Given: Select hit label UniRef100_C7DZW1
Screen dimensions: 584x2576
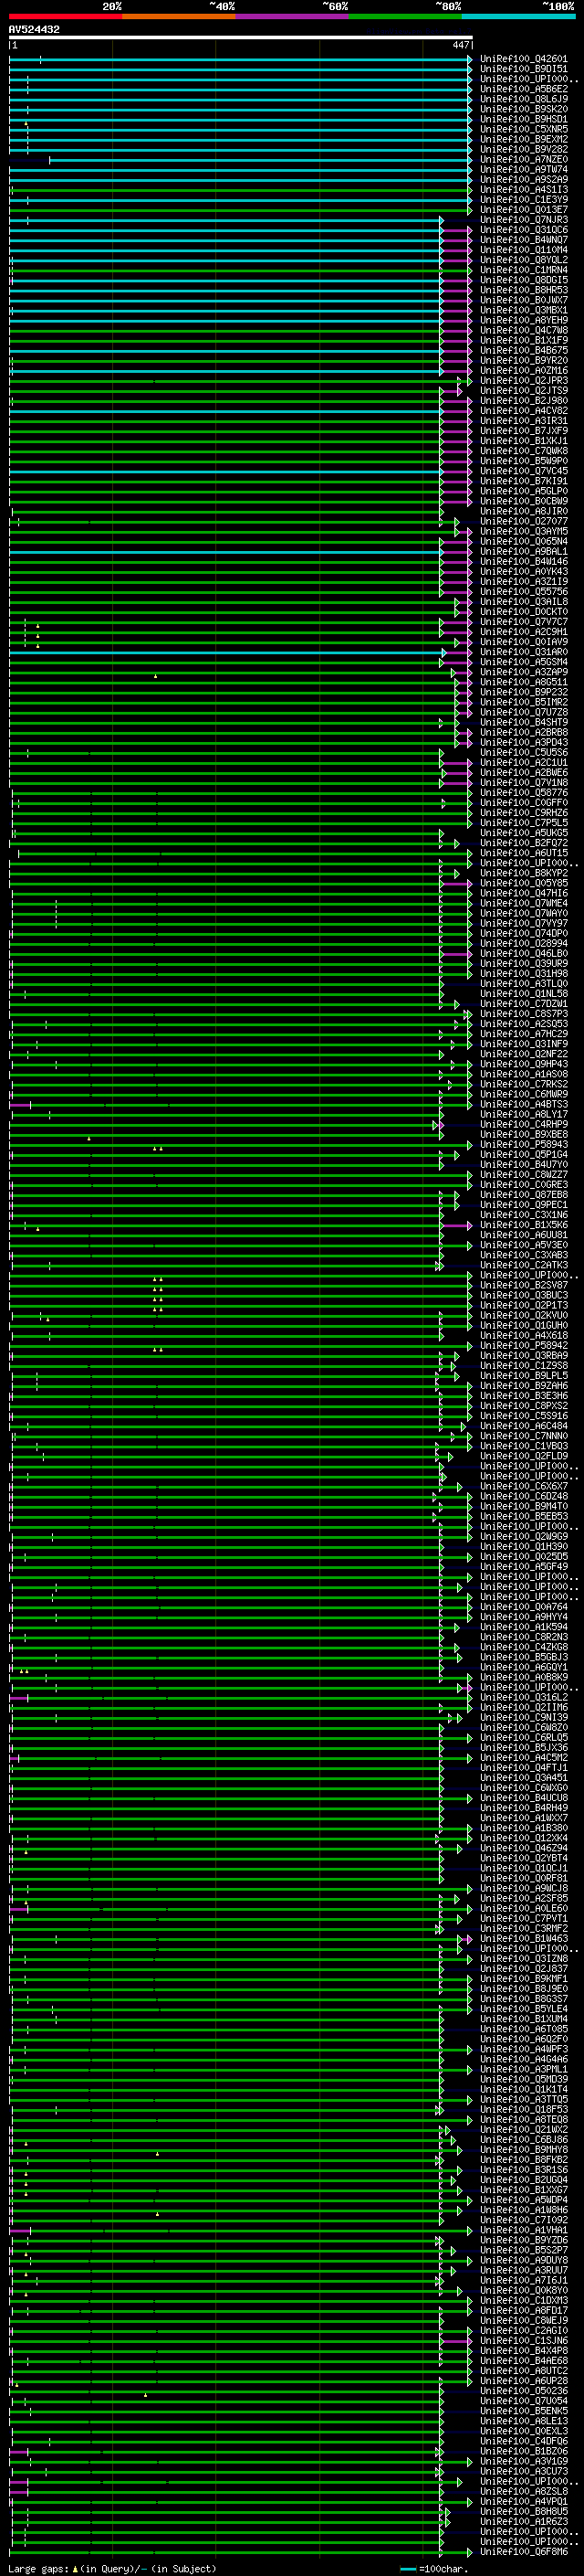Looking at the screenshot, I should (524, 1004).
